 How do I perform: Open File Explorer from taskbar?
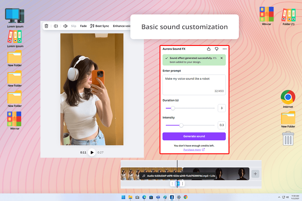click(x=130, y=197)
